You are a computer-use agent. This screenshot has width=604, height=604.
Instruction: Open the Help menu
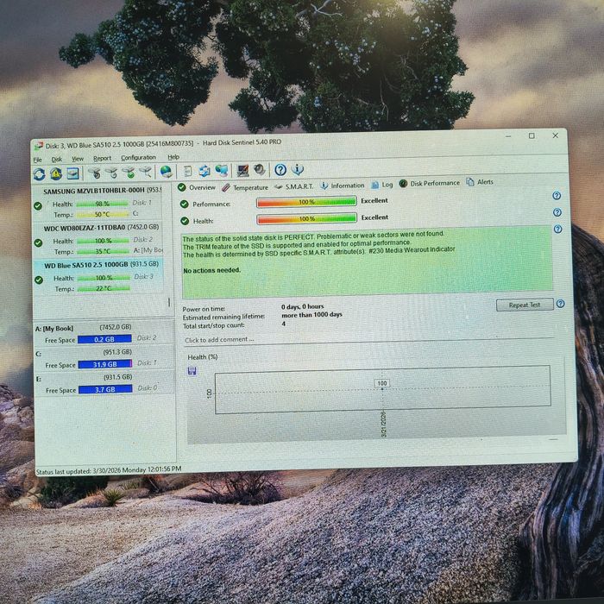(x=173, y=157)
